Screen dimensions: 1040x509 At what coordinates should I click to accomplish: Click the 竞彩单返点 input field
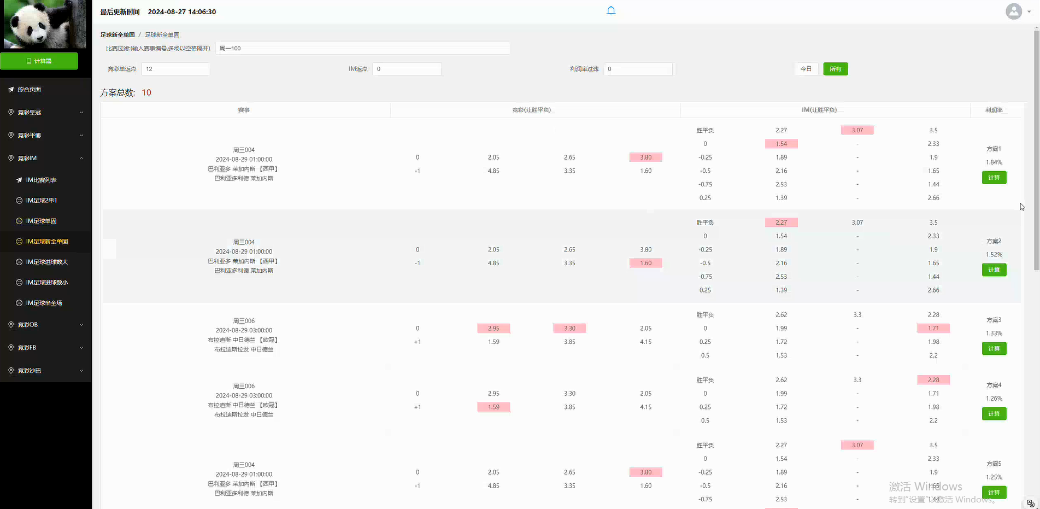pos(175,69)
